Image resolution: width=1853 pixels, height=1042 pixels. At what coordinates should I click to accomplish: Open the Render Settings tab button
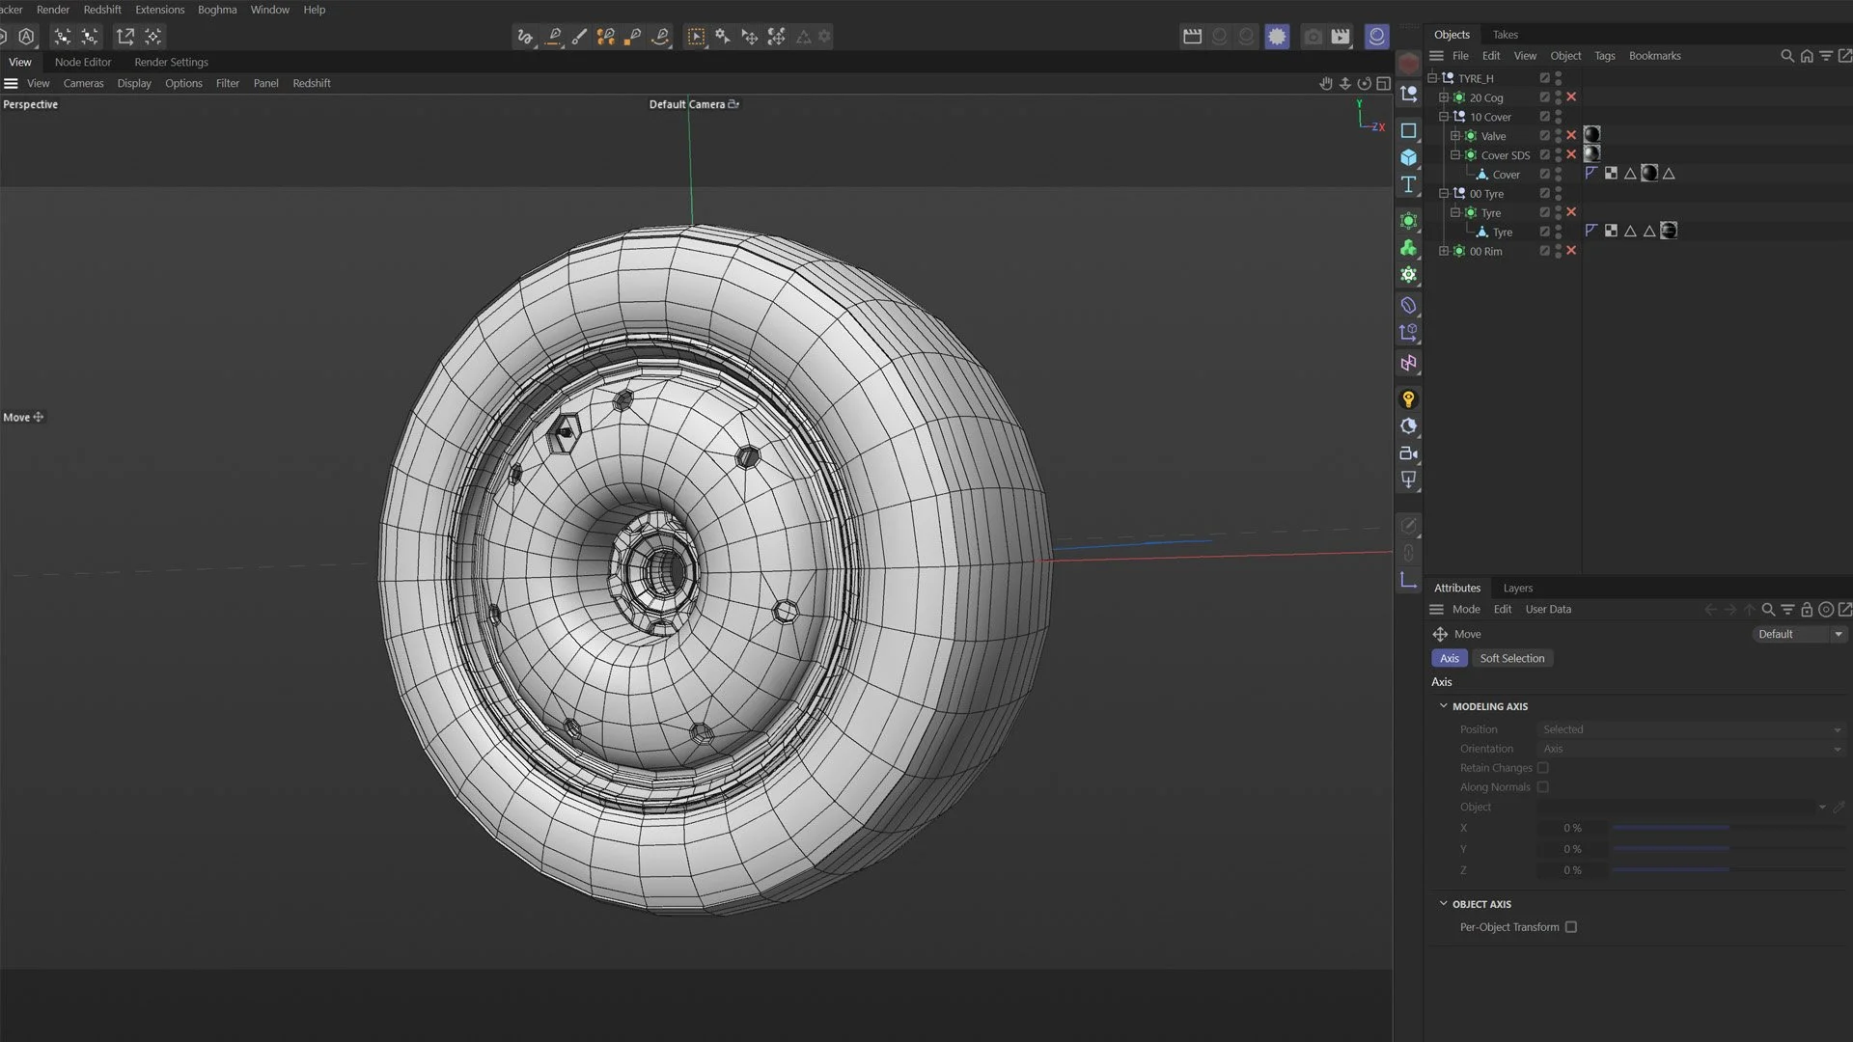(171, 62)
